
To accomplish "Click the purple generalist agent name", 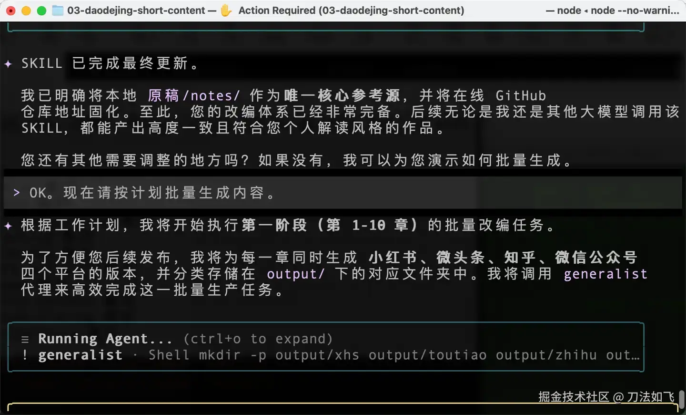I will [x=605, y=274].
